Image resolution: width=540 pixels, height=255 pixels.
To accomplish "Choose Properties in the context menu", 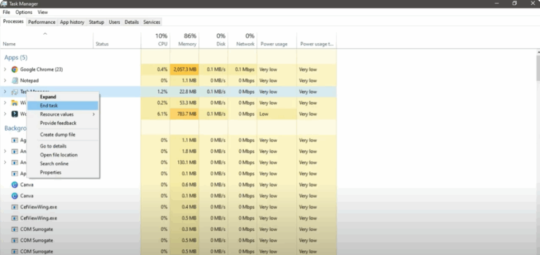I will click(x=63, y=172).
